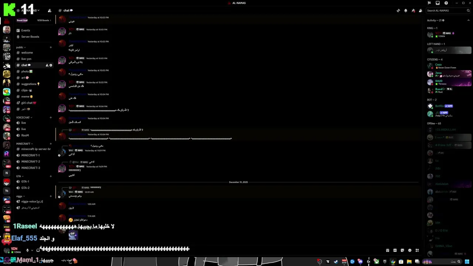Toggle the Member List panel
The width and height of the screenshot is (473, 266).
click(x=421, y=11)
